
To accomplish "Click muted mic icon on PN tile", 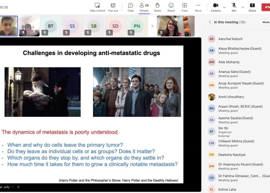I will tap(131, 32).
